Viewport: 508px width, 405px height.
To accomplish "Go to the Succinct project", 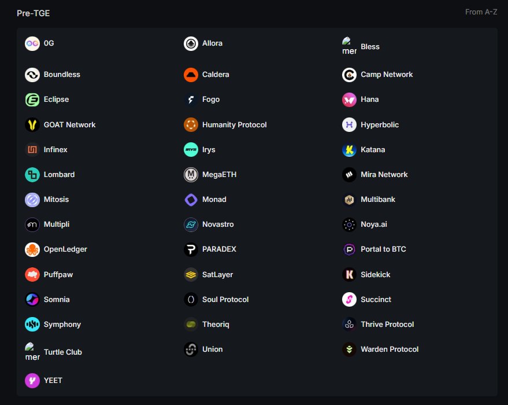I will [x=376, y=299].
